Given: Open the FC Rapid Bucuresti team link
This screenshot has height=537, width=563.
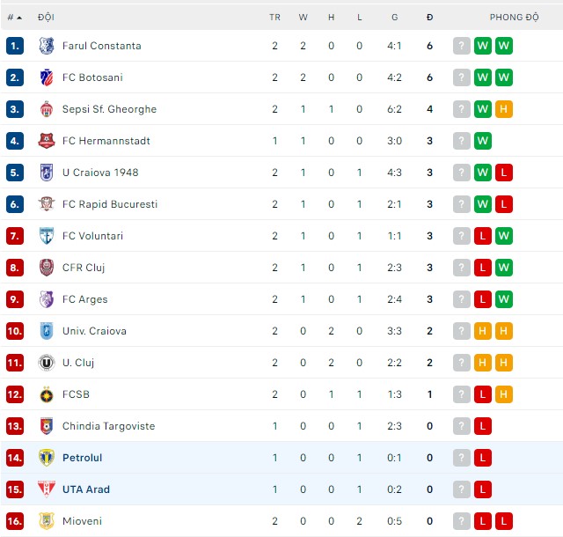Looking at the screenshot, I should (x=110, y=204).
